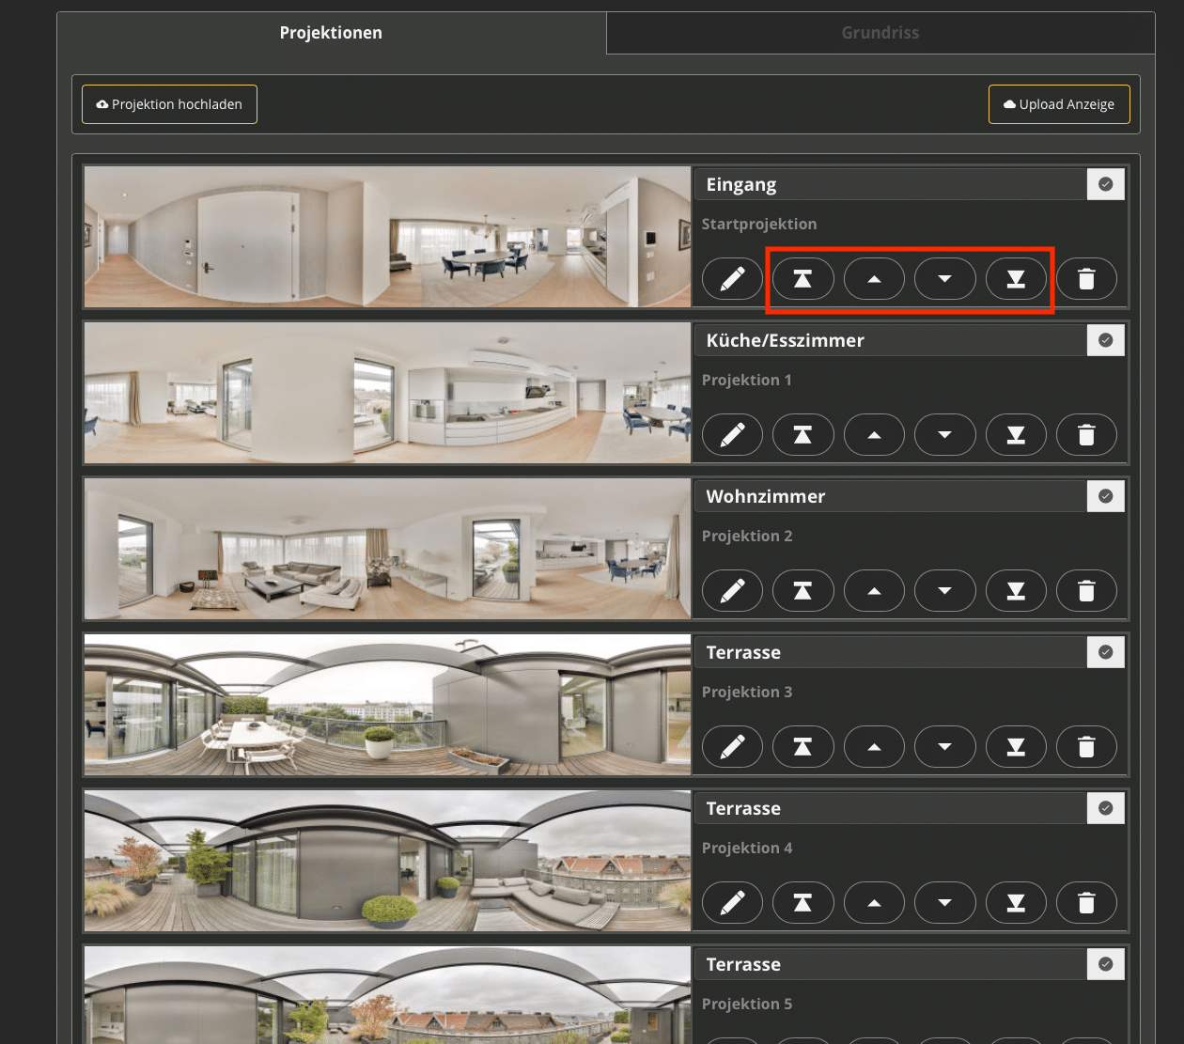Delete the Projektion 3 Terrasse entry
Image resolution: width=1184 pixels, height=1044 pixels.
1086,747
